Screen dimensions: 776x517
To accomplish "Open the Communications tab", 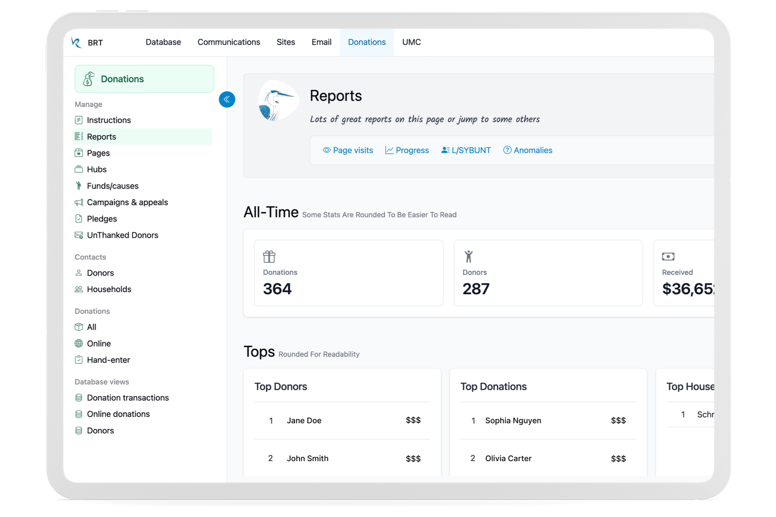I will click(x=229, y=42).
